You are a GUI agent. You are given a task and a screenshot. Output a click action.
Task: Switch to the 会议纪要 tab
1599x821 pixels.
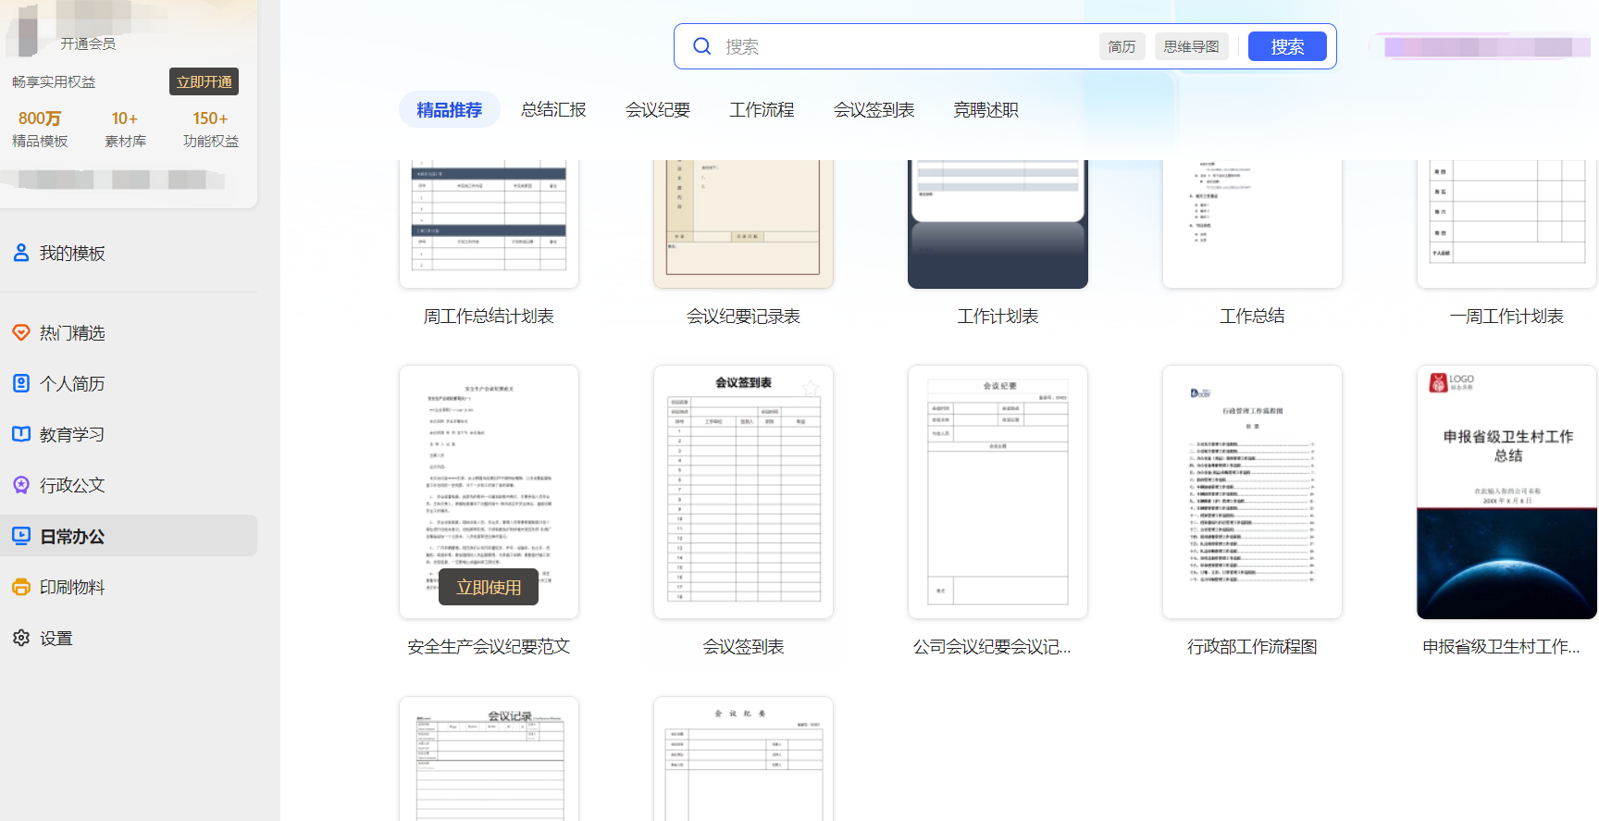click(x=658, y=109)
